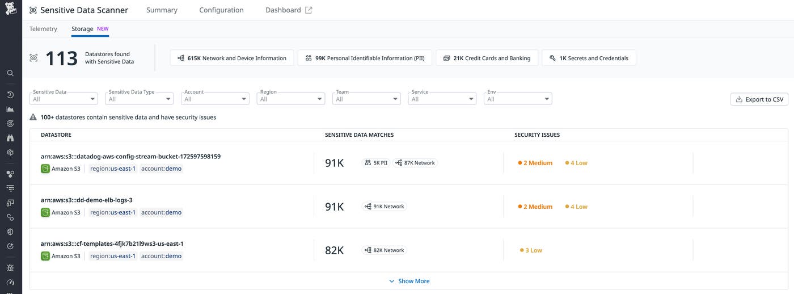Open arn:aws:s3:::cf-templates-4fjk7b21l9ws3-us-east-1 datastore
The height and width of the screenshot is (294, 794).
pyautogui.click(x=112, y=243)
